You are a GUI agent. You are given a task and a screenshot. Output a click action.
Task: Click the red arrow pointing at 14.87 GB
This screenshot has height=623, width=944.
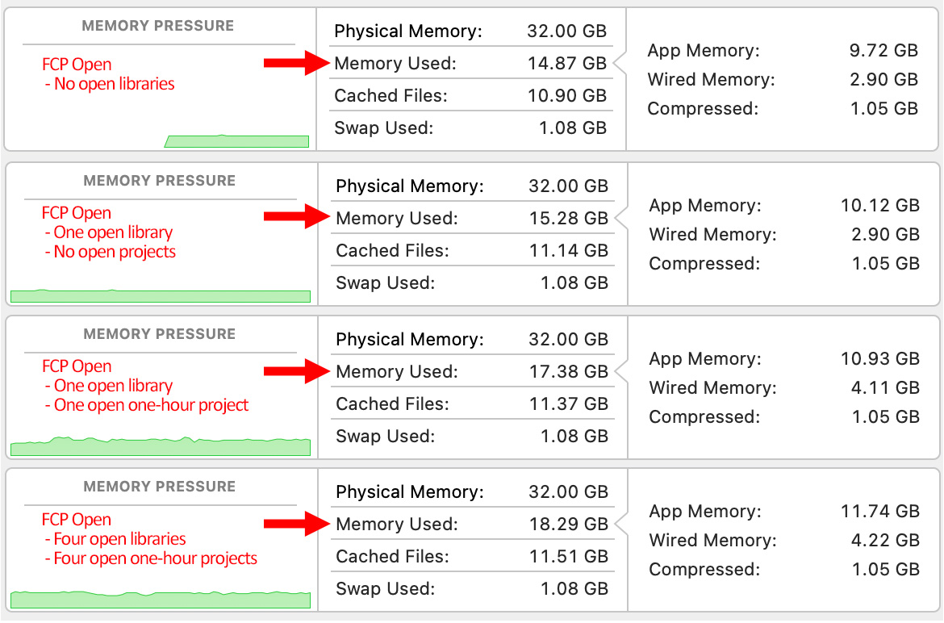pos(295,63)
